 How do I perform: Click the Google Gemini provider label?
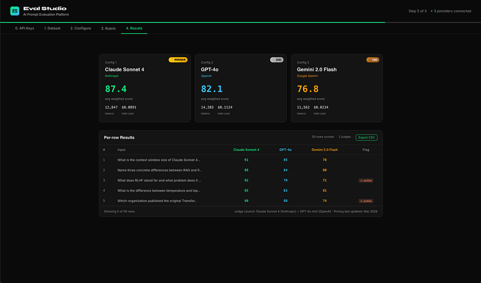point(307,76)
